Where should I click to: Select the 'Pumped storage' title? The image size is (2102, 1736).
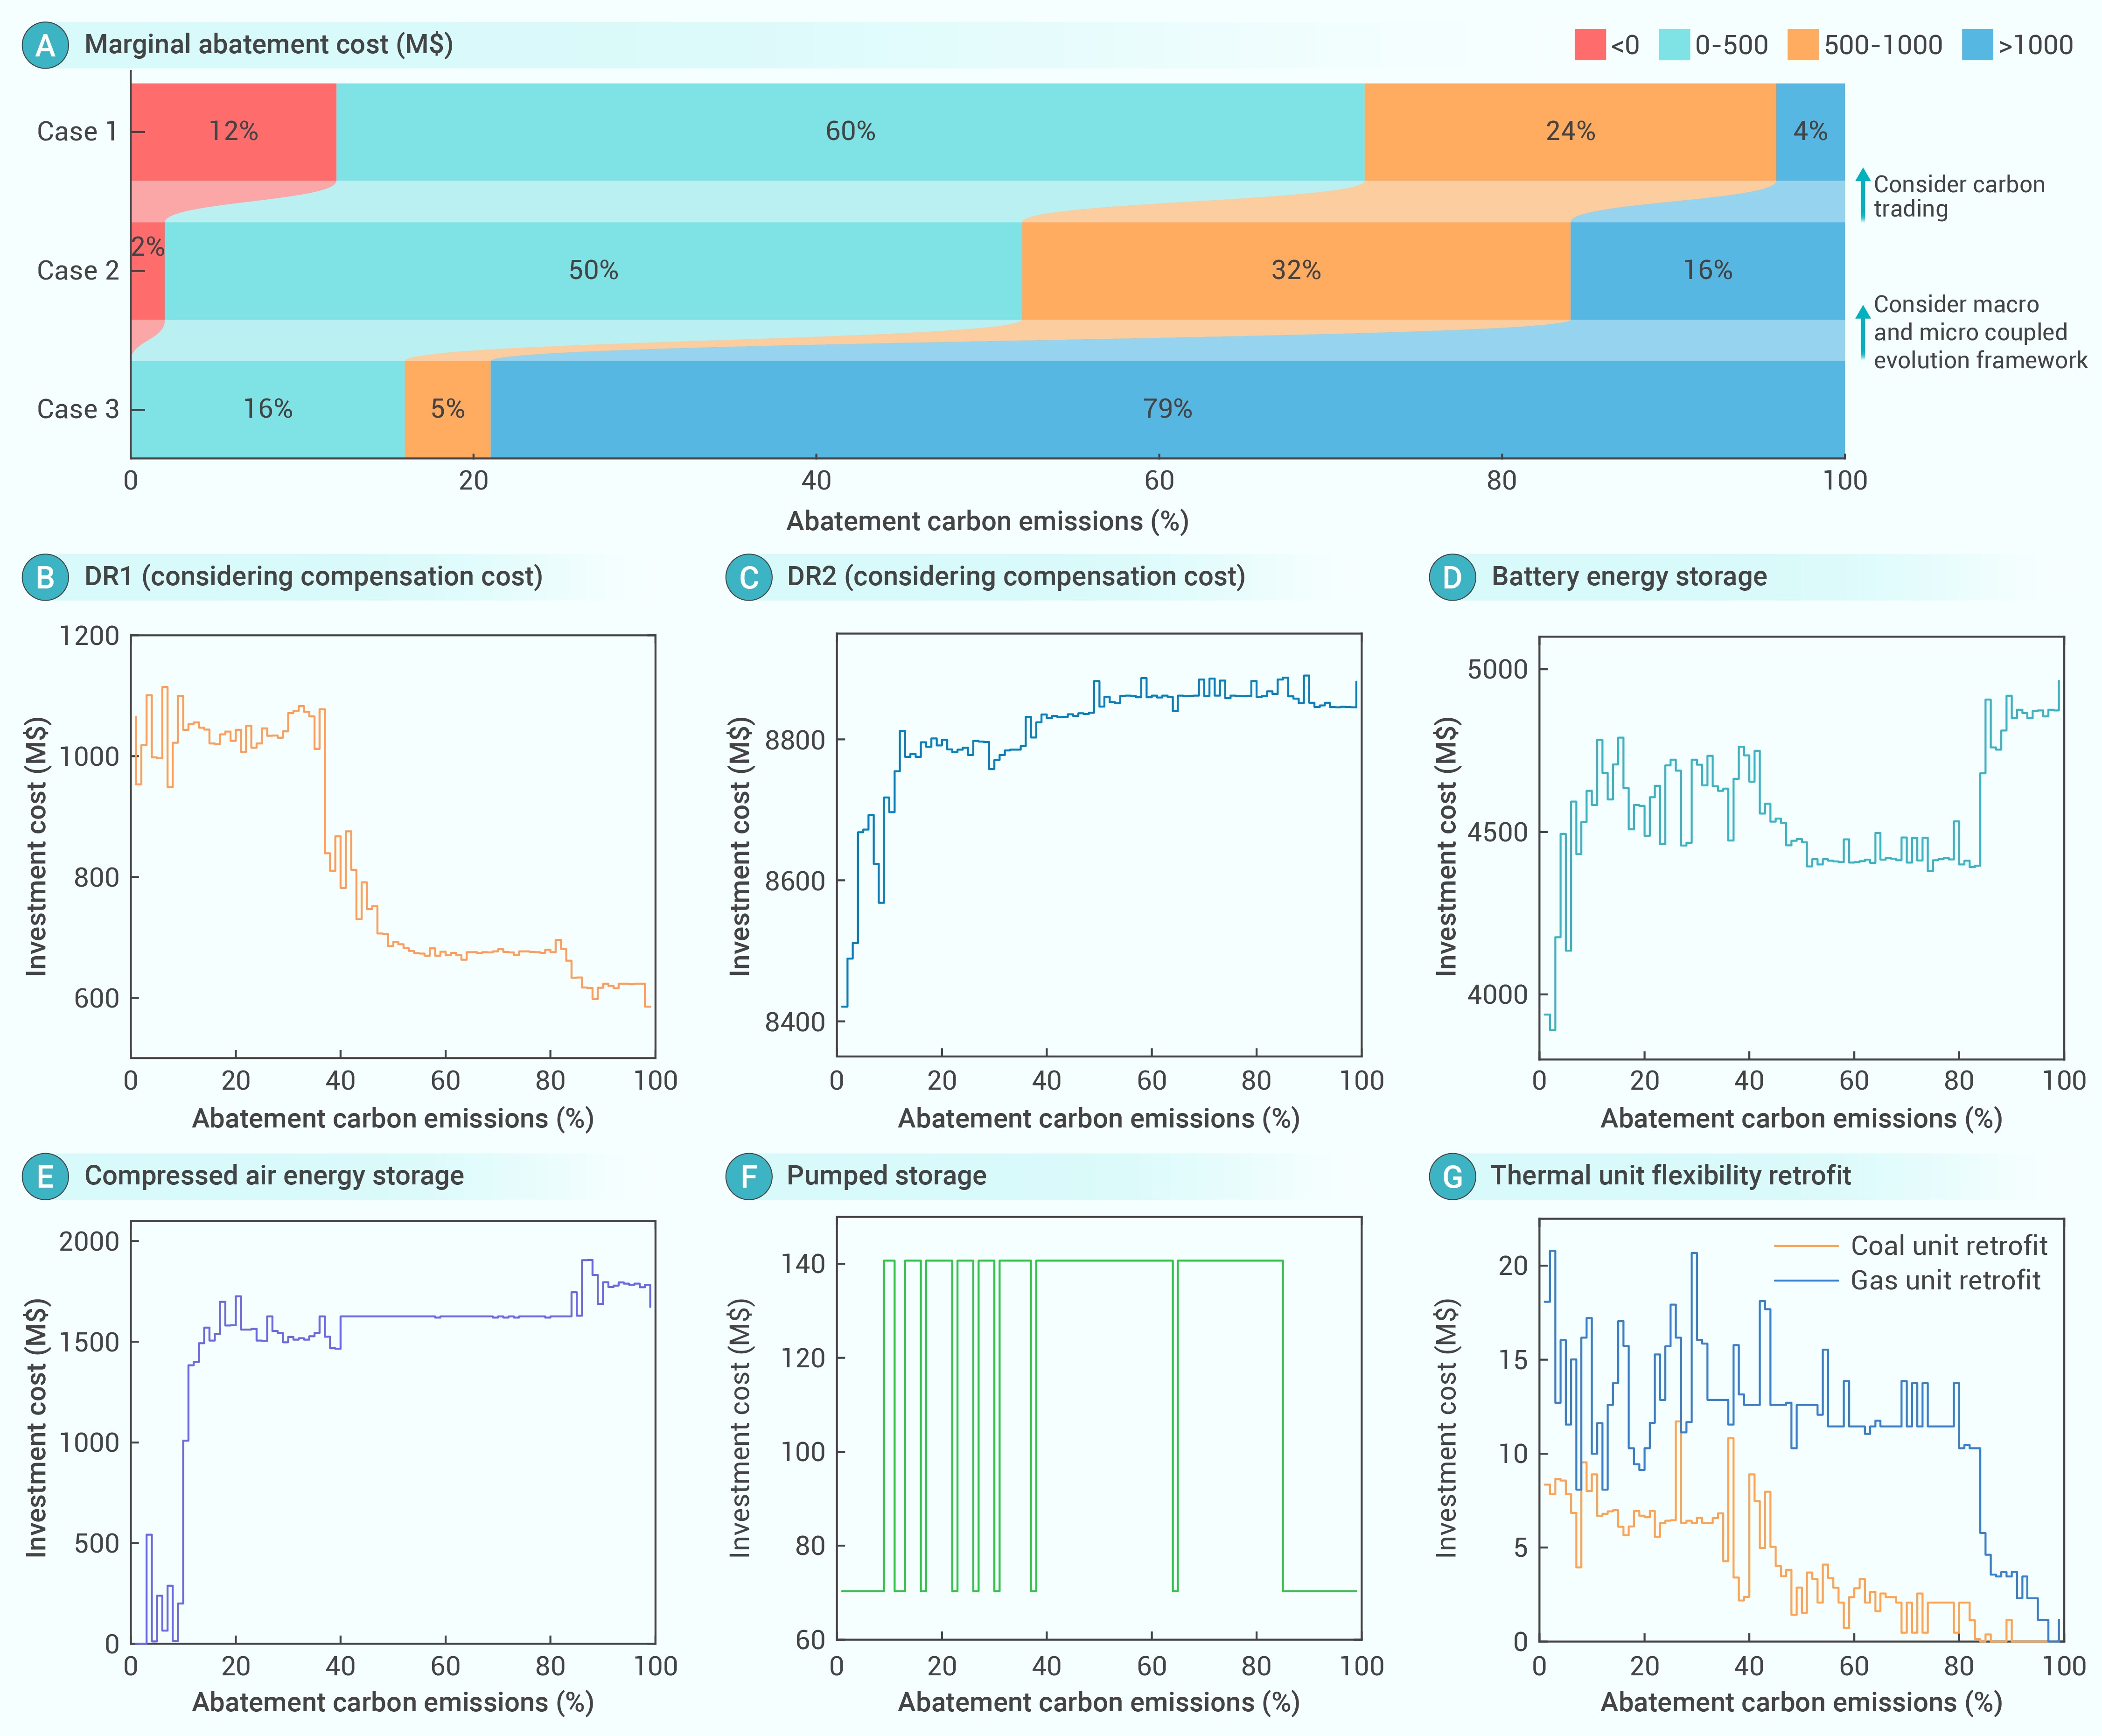click(x=887, y=1176)
